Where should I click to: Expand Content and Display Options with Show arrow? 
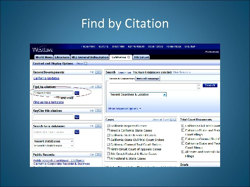click(x=86, y=64)
